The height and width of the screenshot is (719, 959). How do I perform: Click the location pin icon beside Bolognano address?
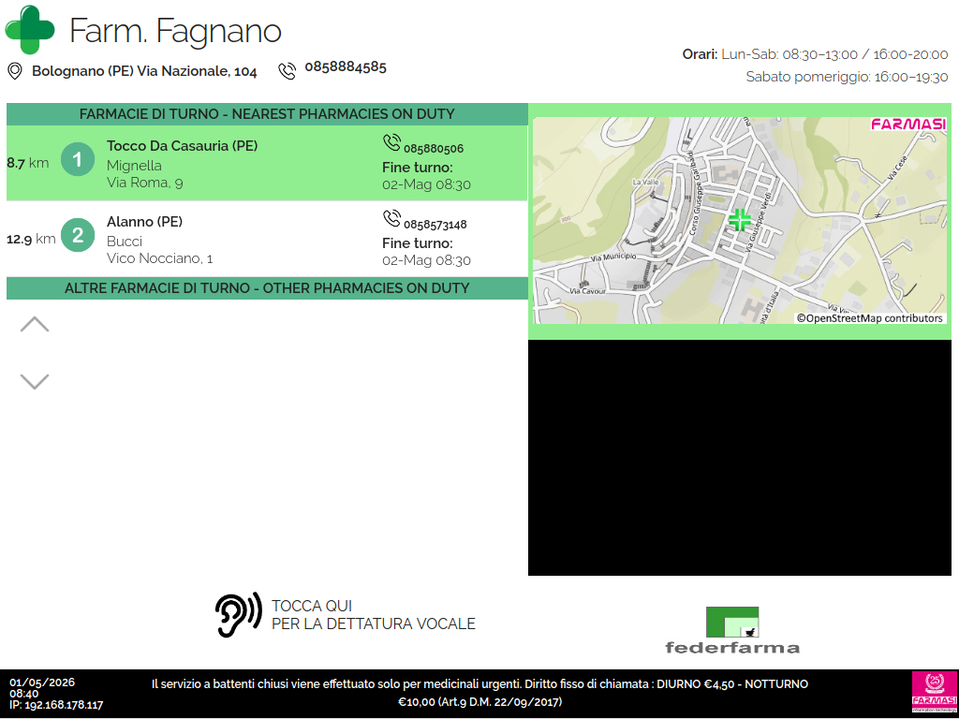pos(15,71)
